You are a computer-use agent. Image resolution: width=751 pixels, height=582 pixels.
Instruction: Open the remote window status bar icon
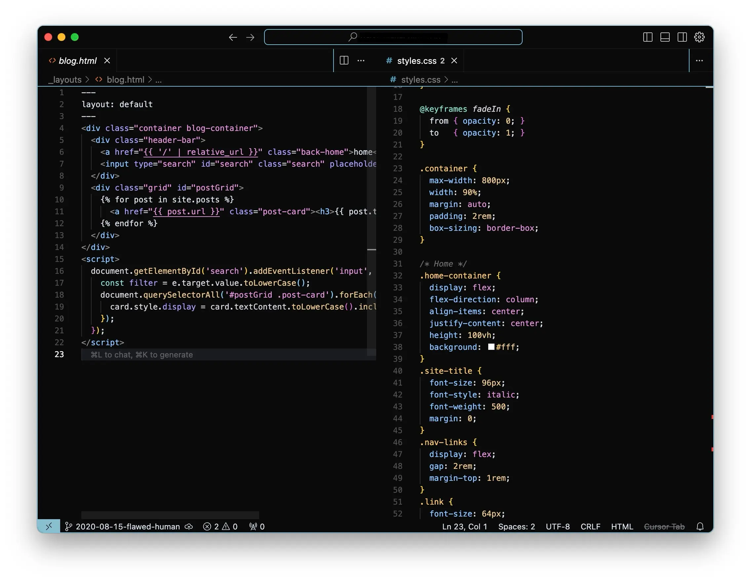pyautogui.click(x=49, y=526)
